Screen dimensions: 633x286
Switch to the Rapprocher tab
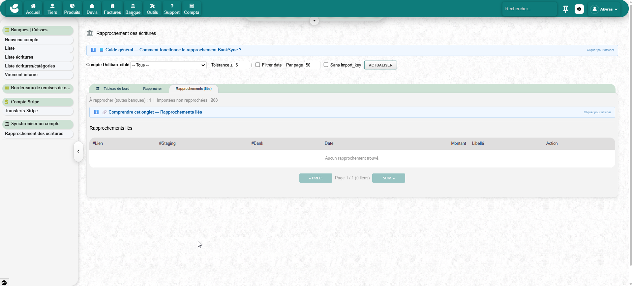point(152,89)
